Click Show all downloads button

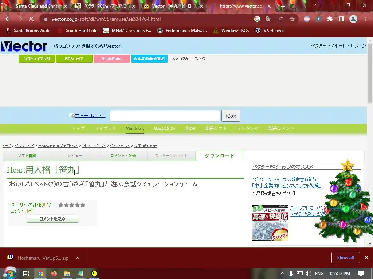coord(345,258)
